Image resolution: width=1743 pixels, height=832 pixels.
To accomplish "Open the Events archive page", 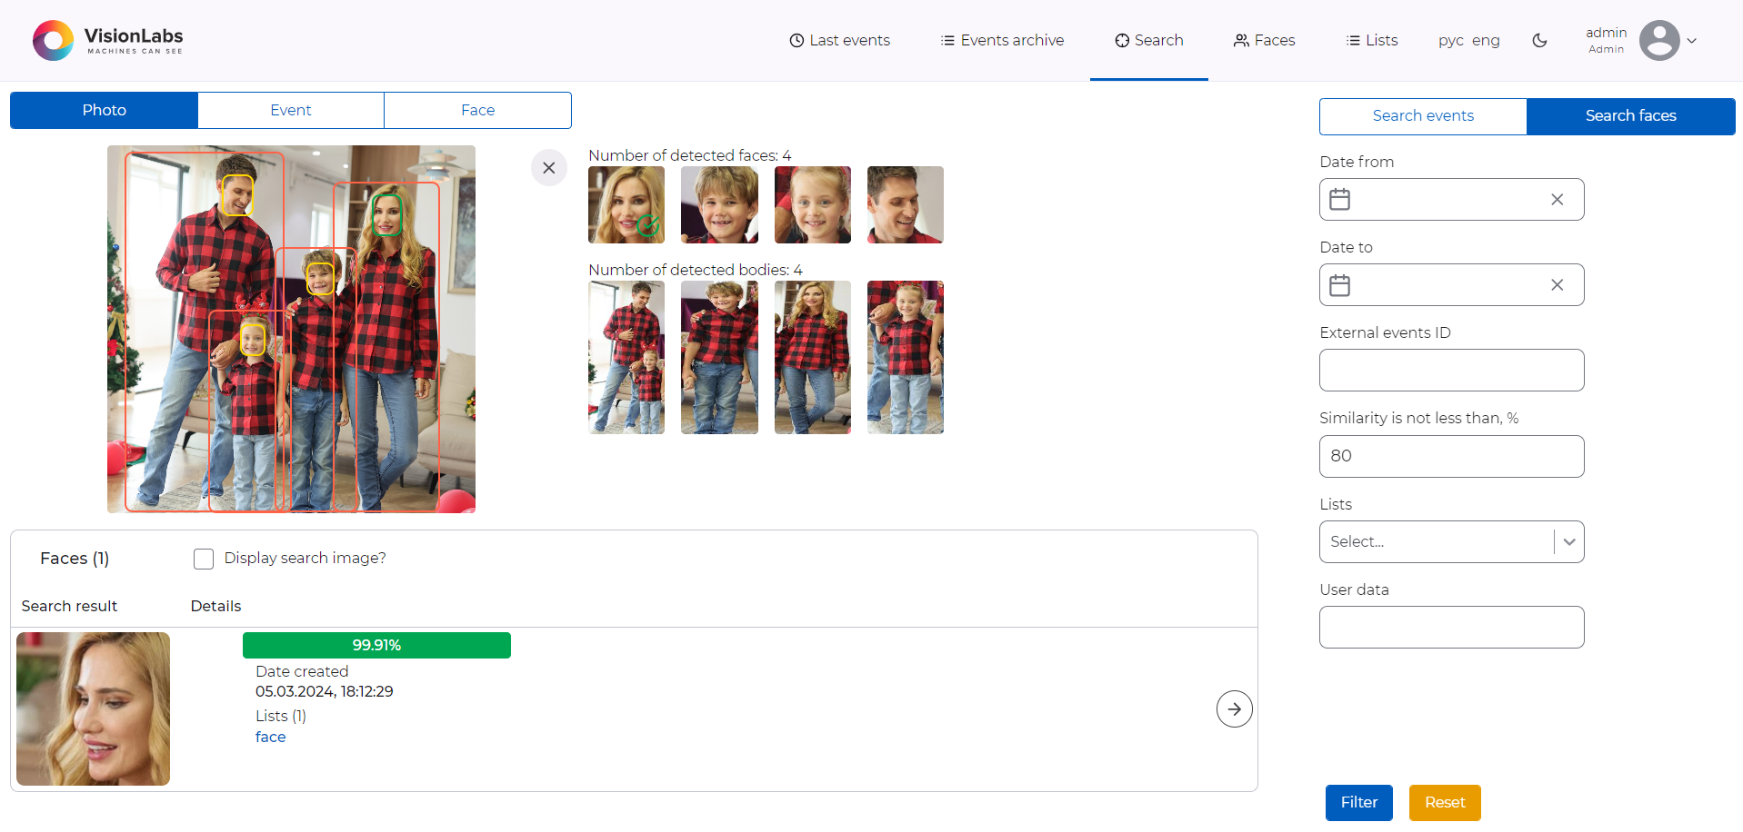I will pos(1001,40).
